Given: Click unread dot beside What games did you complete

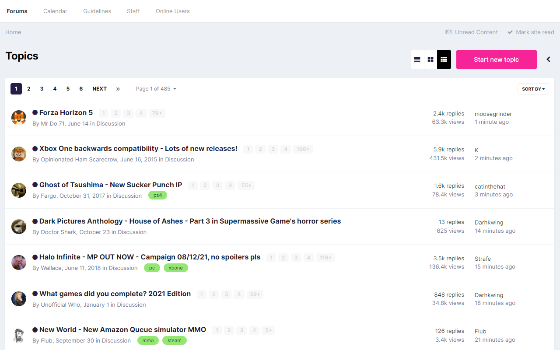Looking at the screenshot, I should click(x=35, y=294).
